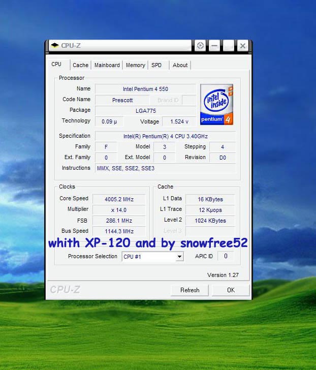Viewport: 316px width, 370px height.
Task: Click the APIC ID value field
Action: coord(226,256)
